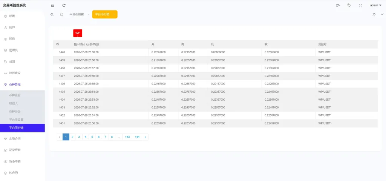Click the 管理员 shield icon in the sidebar
The height and width of the screenshot is (181, 386).
[x=5, y=50]
